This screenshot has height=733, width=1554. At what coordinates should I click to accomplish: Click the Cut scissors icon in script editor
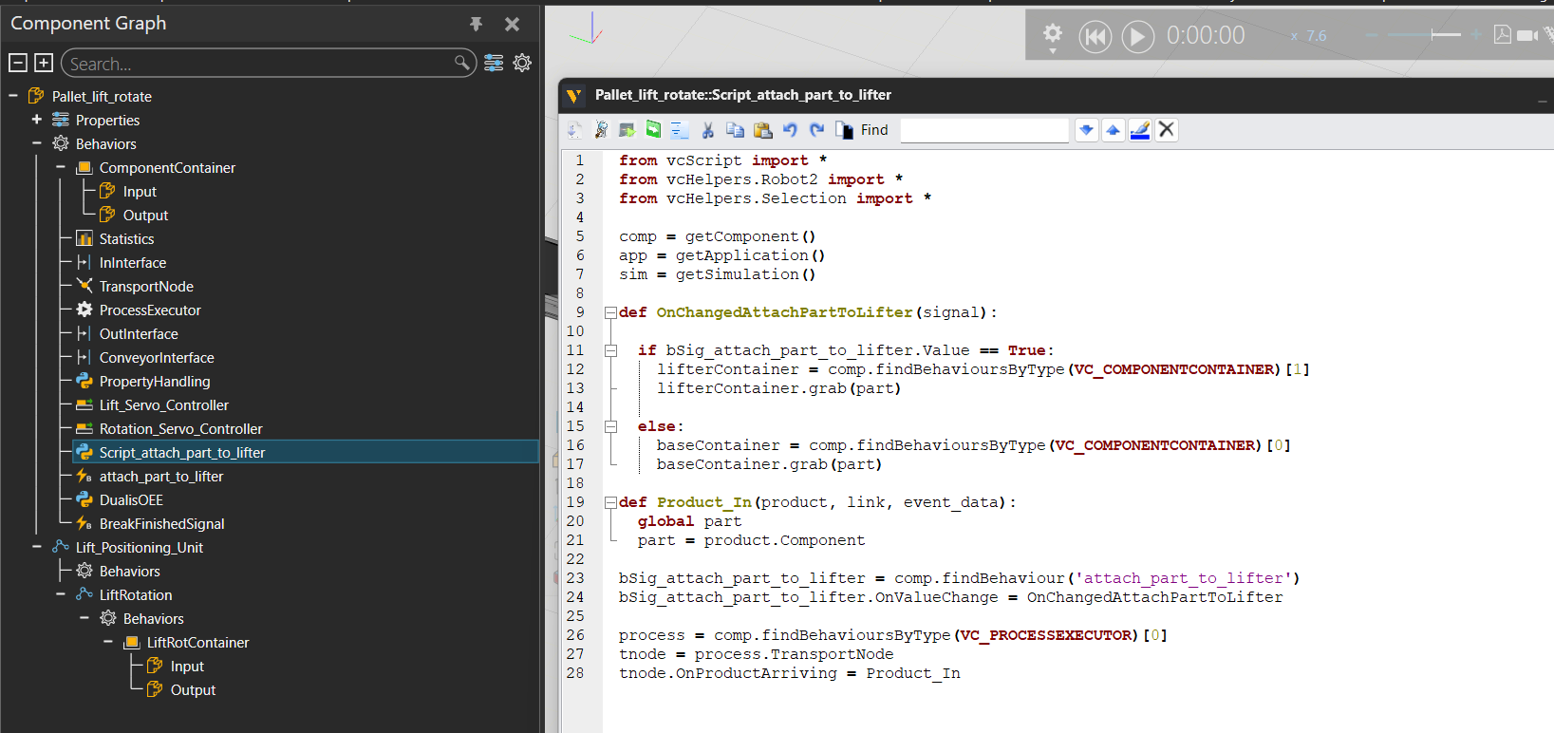(x=707, y=130)
